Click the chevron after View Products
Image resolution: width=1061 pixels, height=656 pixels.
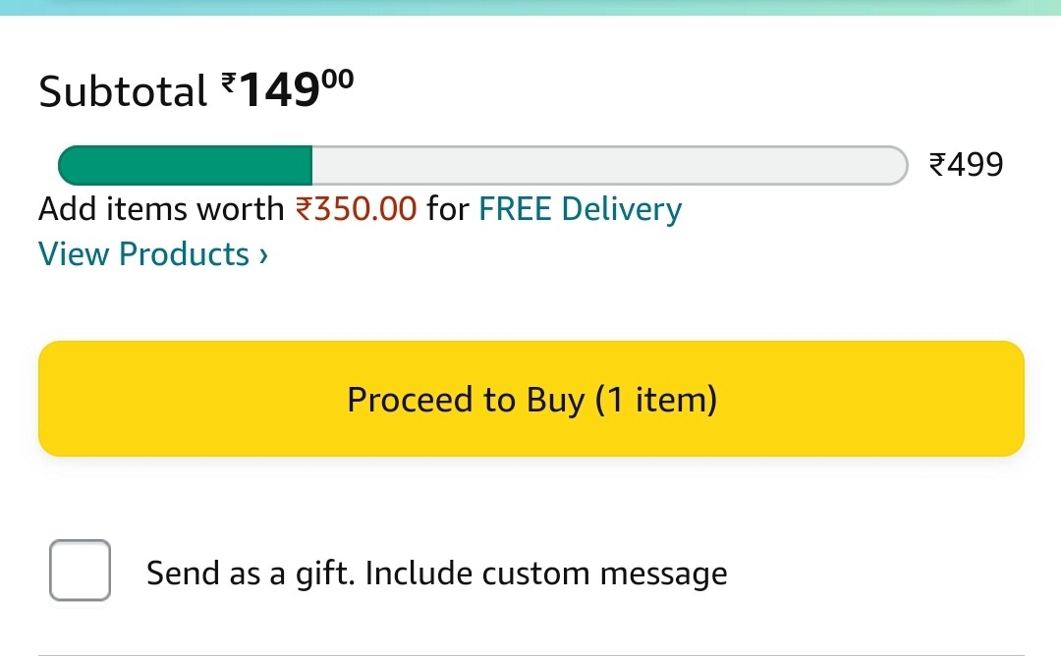coord(263,255)
